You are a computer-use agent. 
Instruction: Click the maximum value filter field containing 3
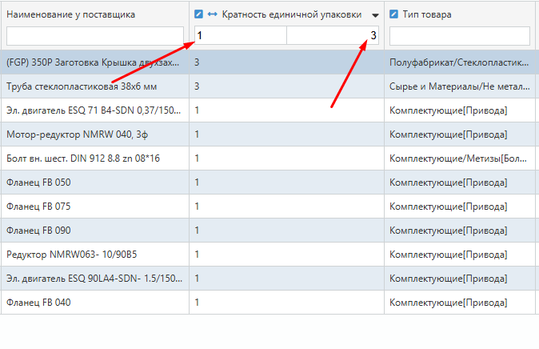[333, 36]
